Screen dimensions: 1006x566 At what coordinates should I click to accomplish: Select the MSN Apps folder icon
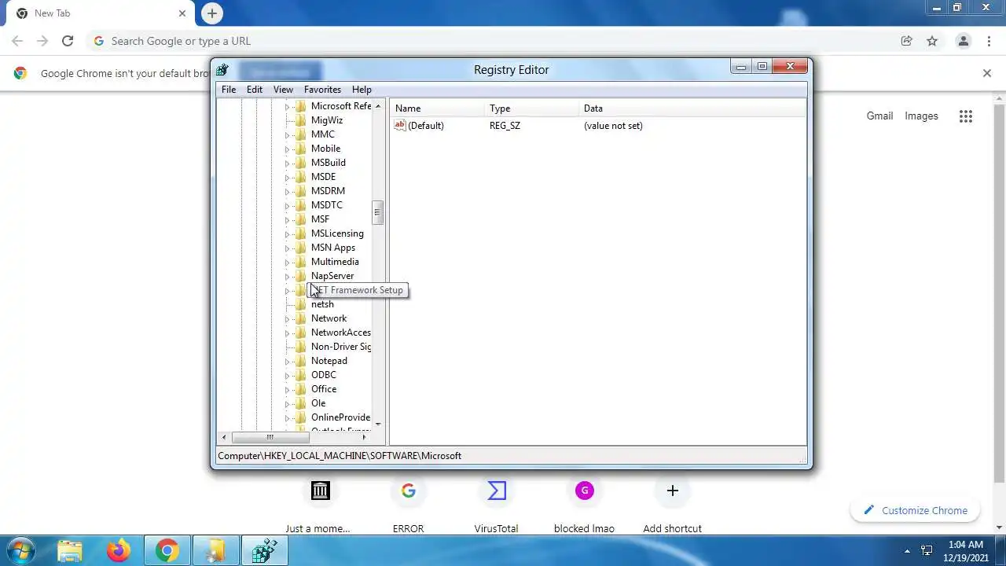click(x=300, y=248)
